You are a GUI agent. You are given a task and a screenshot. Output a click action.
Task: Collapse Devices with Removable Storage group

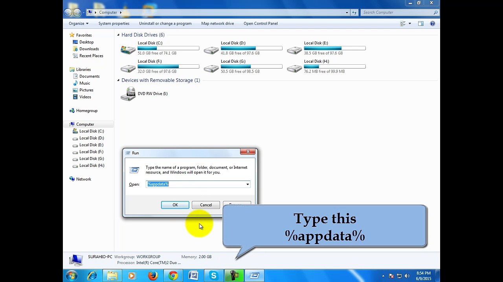[x=118, y=80]
